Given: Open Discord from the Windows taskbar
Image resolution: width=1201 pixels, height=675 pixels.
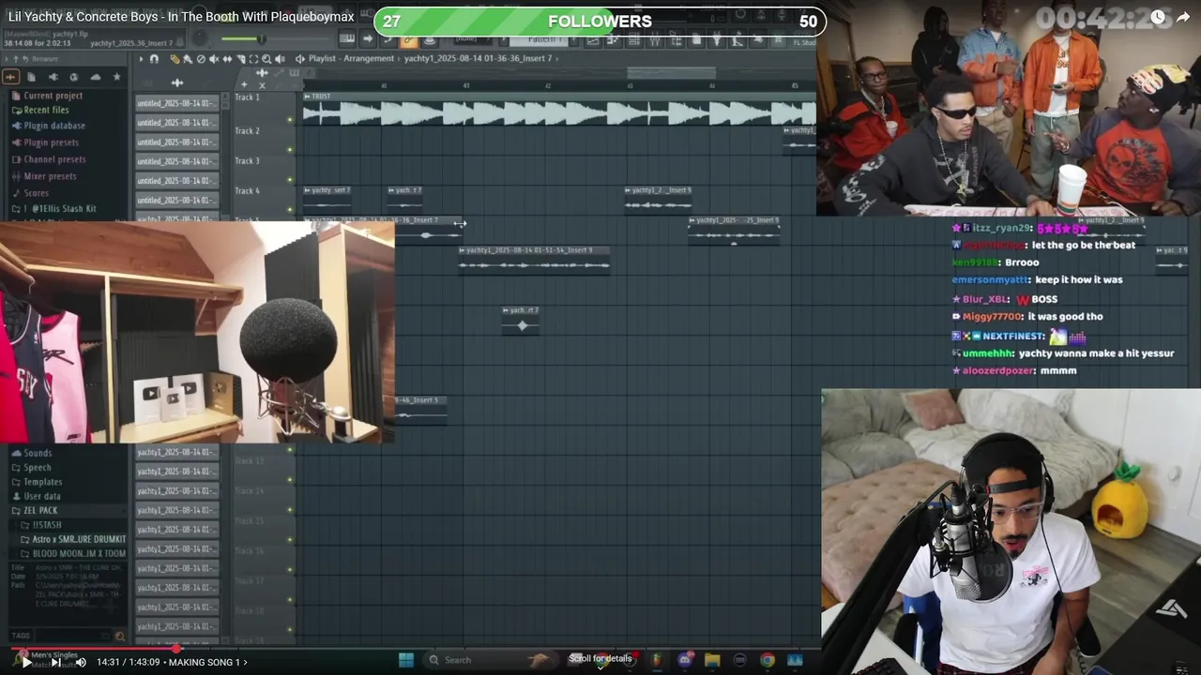Looking at the screenshot, I should click(685, 660).
